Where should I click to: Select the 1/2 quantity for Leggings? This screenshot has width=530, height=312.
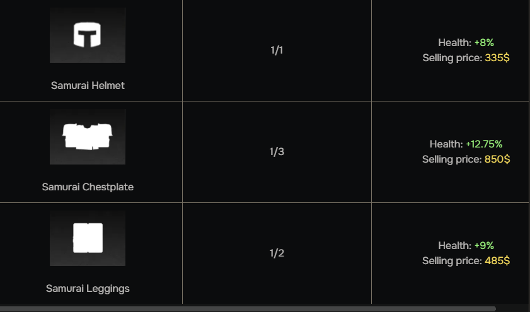[277, 253]
